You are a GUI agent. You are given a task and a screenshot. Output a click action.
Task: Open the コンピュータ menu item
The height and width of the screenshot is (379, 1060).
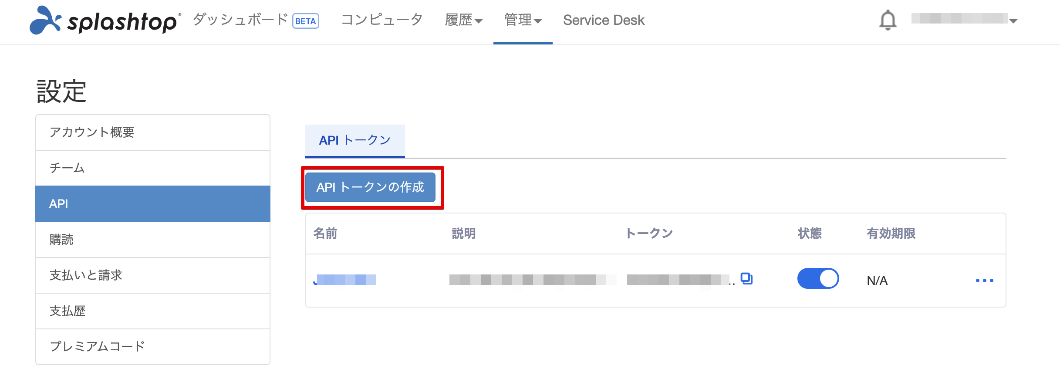[381, 20]
